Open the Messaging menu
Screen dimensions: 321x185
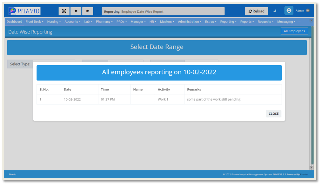click(286, 22)
